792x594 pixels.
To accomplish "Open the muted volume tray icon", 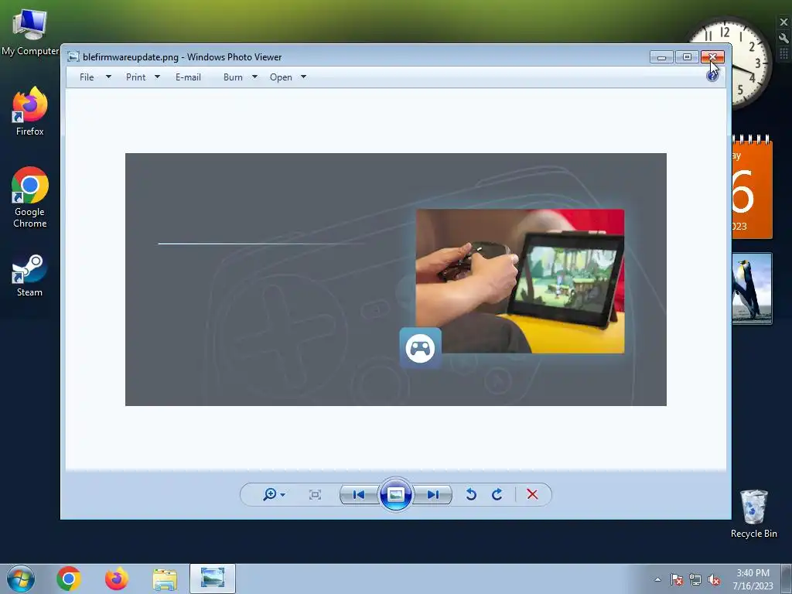I will click(x=714, y=579).
